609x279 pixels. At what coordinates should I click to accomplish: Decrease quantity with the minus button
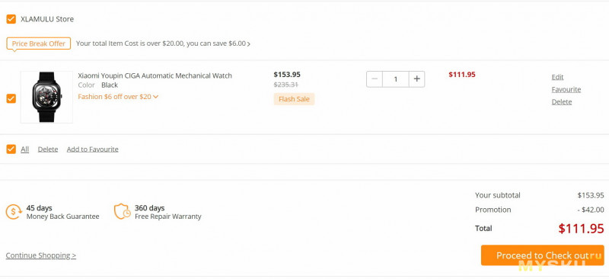pos(375,79)
